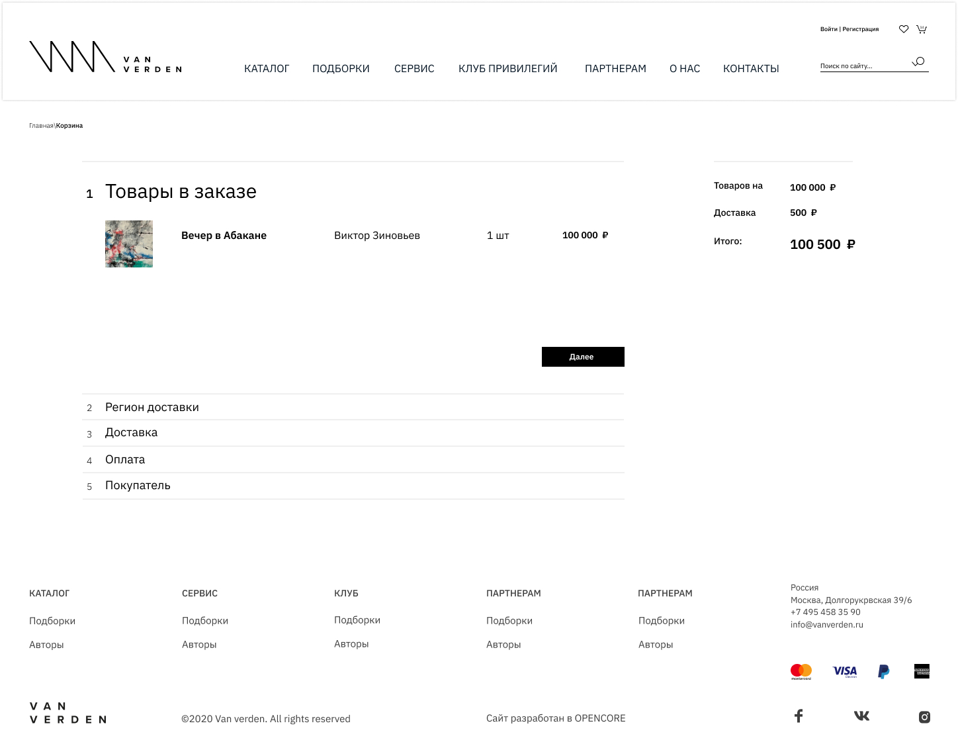Click the product title Вечер в Абакане

[x=224, y=236]
